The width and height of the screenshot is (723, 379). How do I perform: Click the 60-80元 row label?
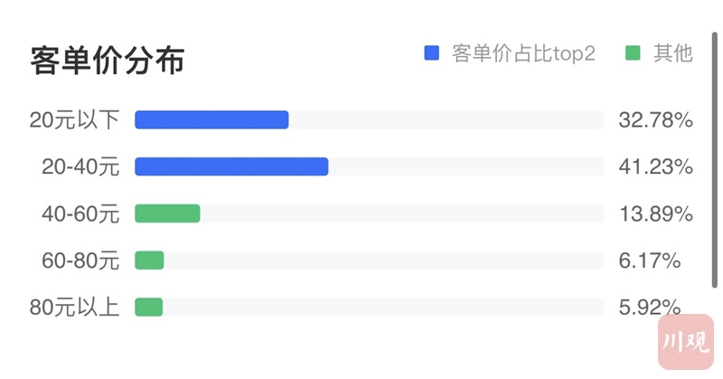pos(80,261)
